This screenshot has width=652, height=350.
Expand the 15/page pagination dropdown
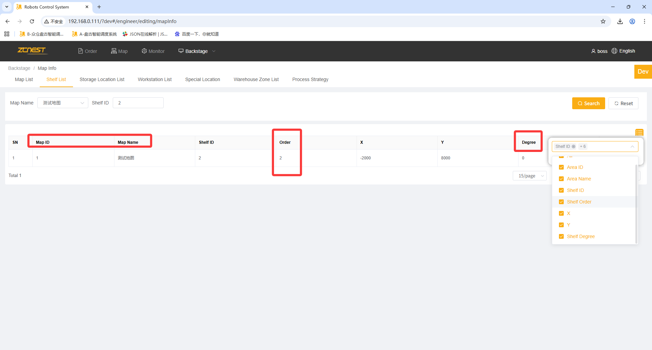coord(530,176)
